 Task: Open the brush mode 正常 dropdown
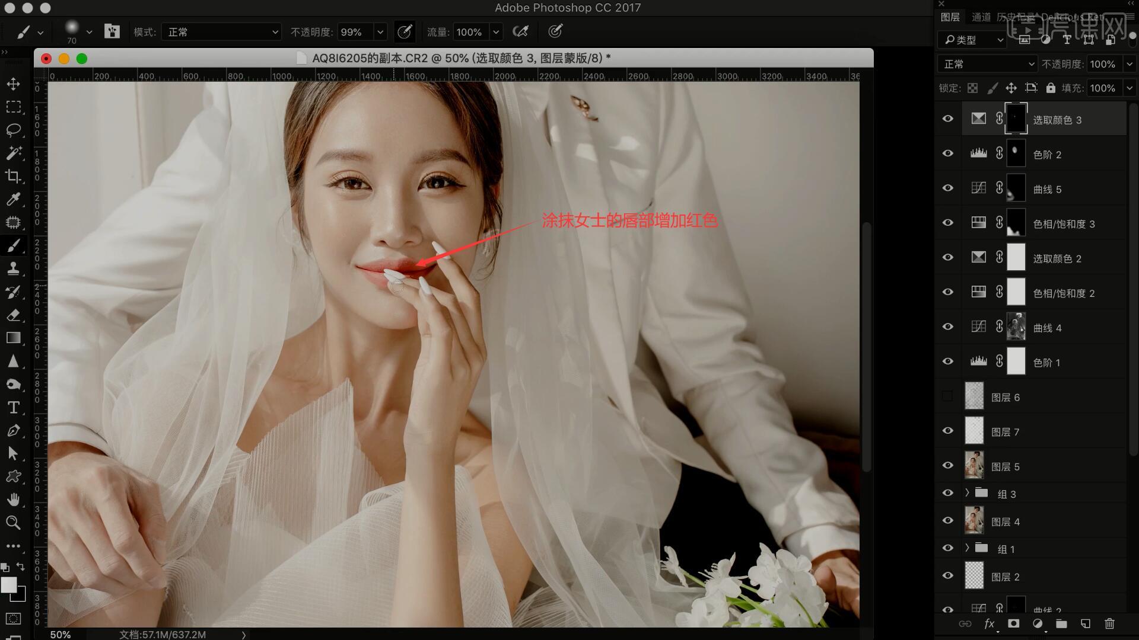point(221,32)
